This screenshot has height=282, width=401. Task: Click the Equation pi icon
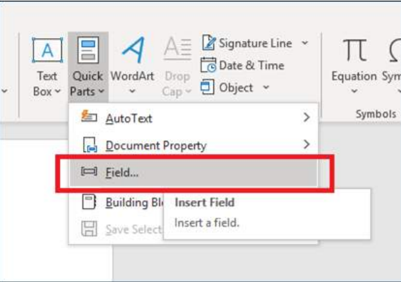click(354, 51)
